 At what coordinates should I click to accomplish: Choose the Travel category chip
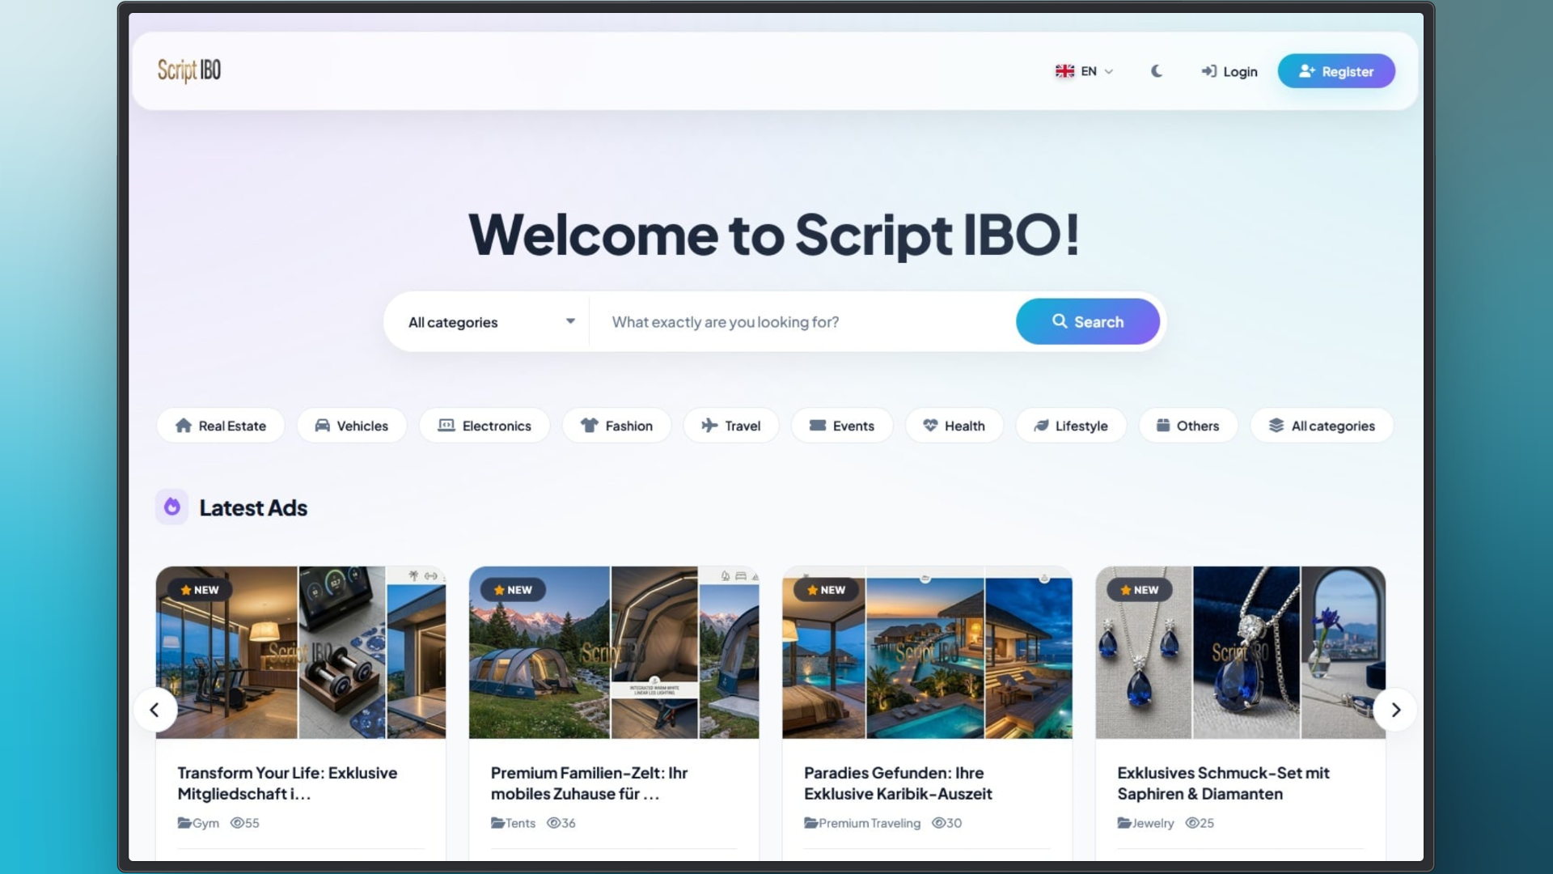click(x=731, y=426)
